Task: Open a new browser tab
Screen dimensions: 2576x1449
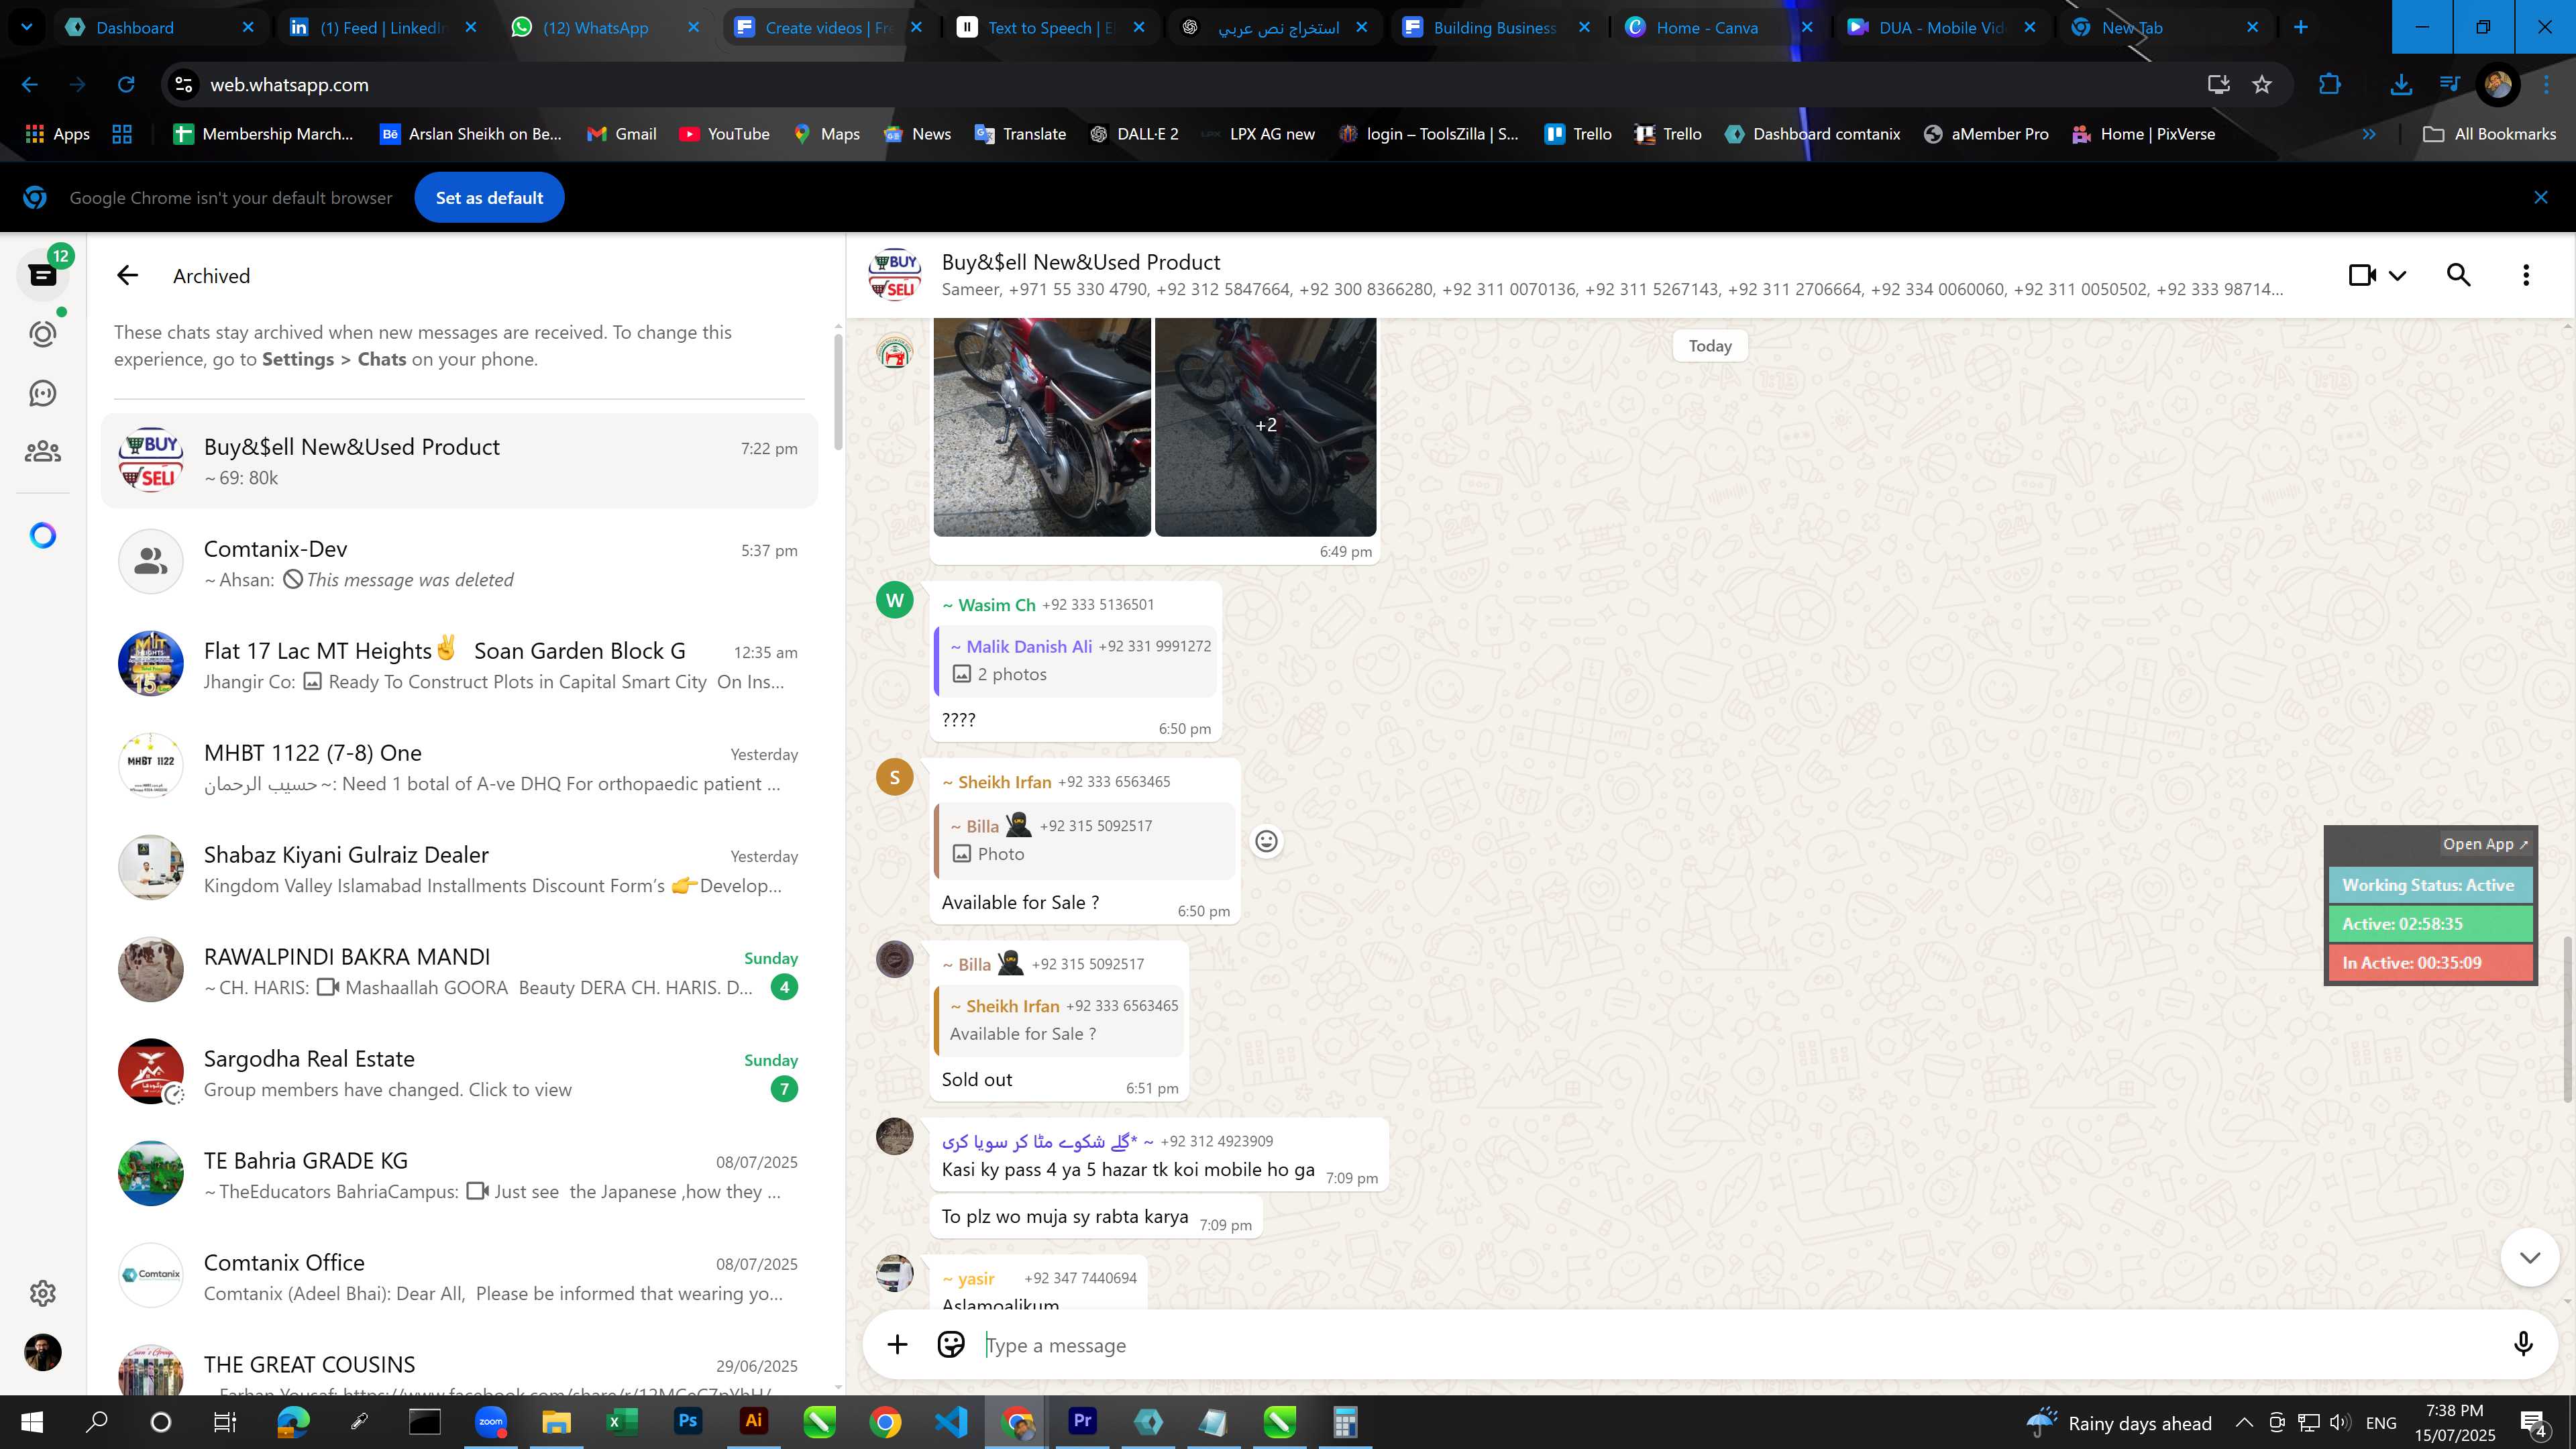Action: point(2300,28)
